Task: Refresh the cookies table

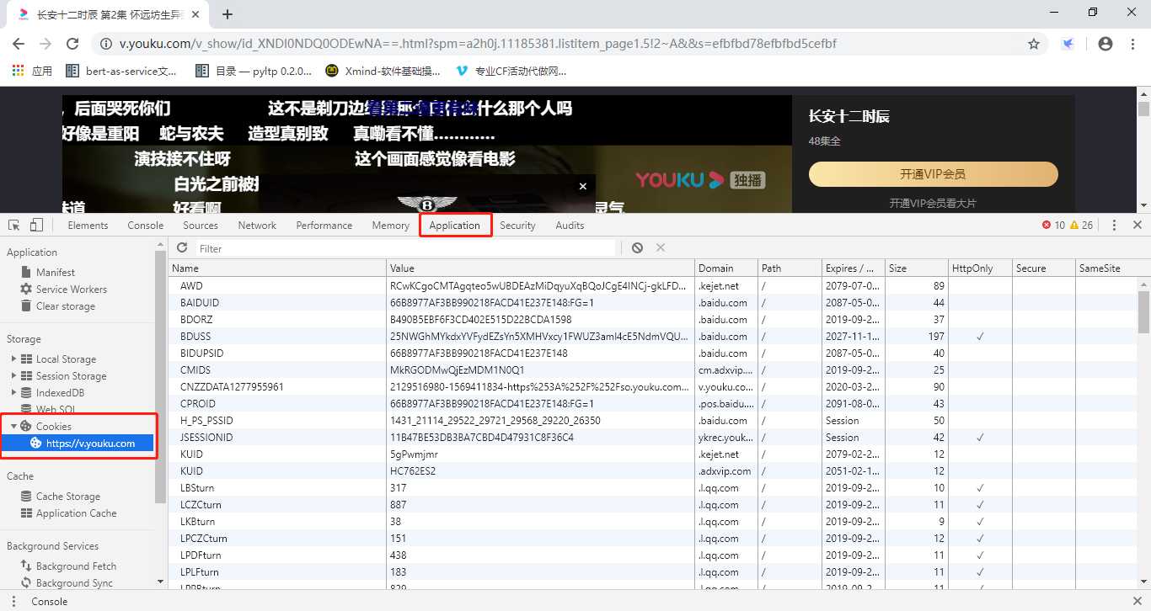Action: click(x=182, y=248)
